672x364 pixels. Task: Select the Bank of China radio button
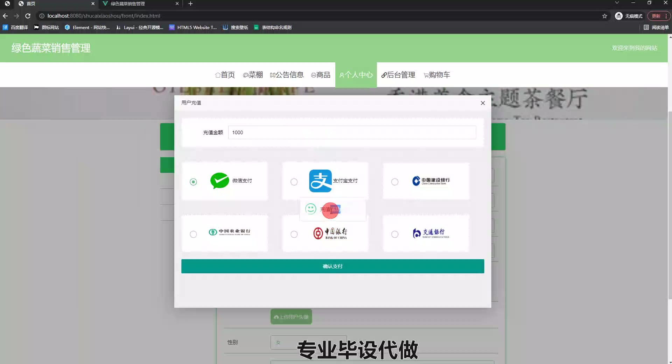point(294,234)
